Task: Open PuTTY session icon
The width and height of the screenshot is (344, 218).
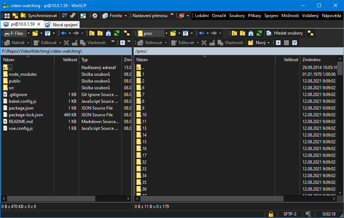Action: [73, 16]
